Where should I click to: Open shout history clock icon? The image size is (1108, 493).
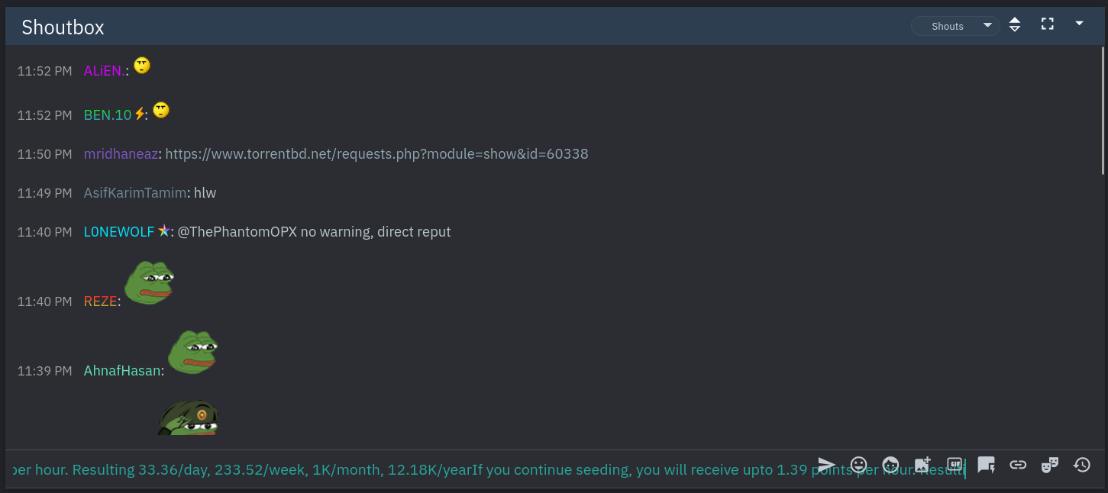1082,465
